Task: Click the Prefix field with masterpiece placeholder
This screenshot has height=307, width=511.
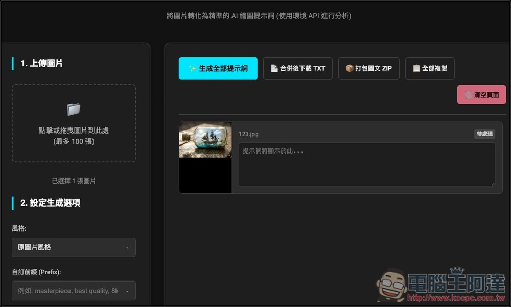Action: (74, 291)
